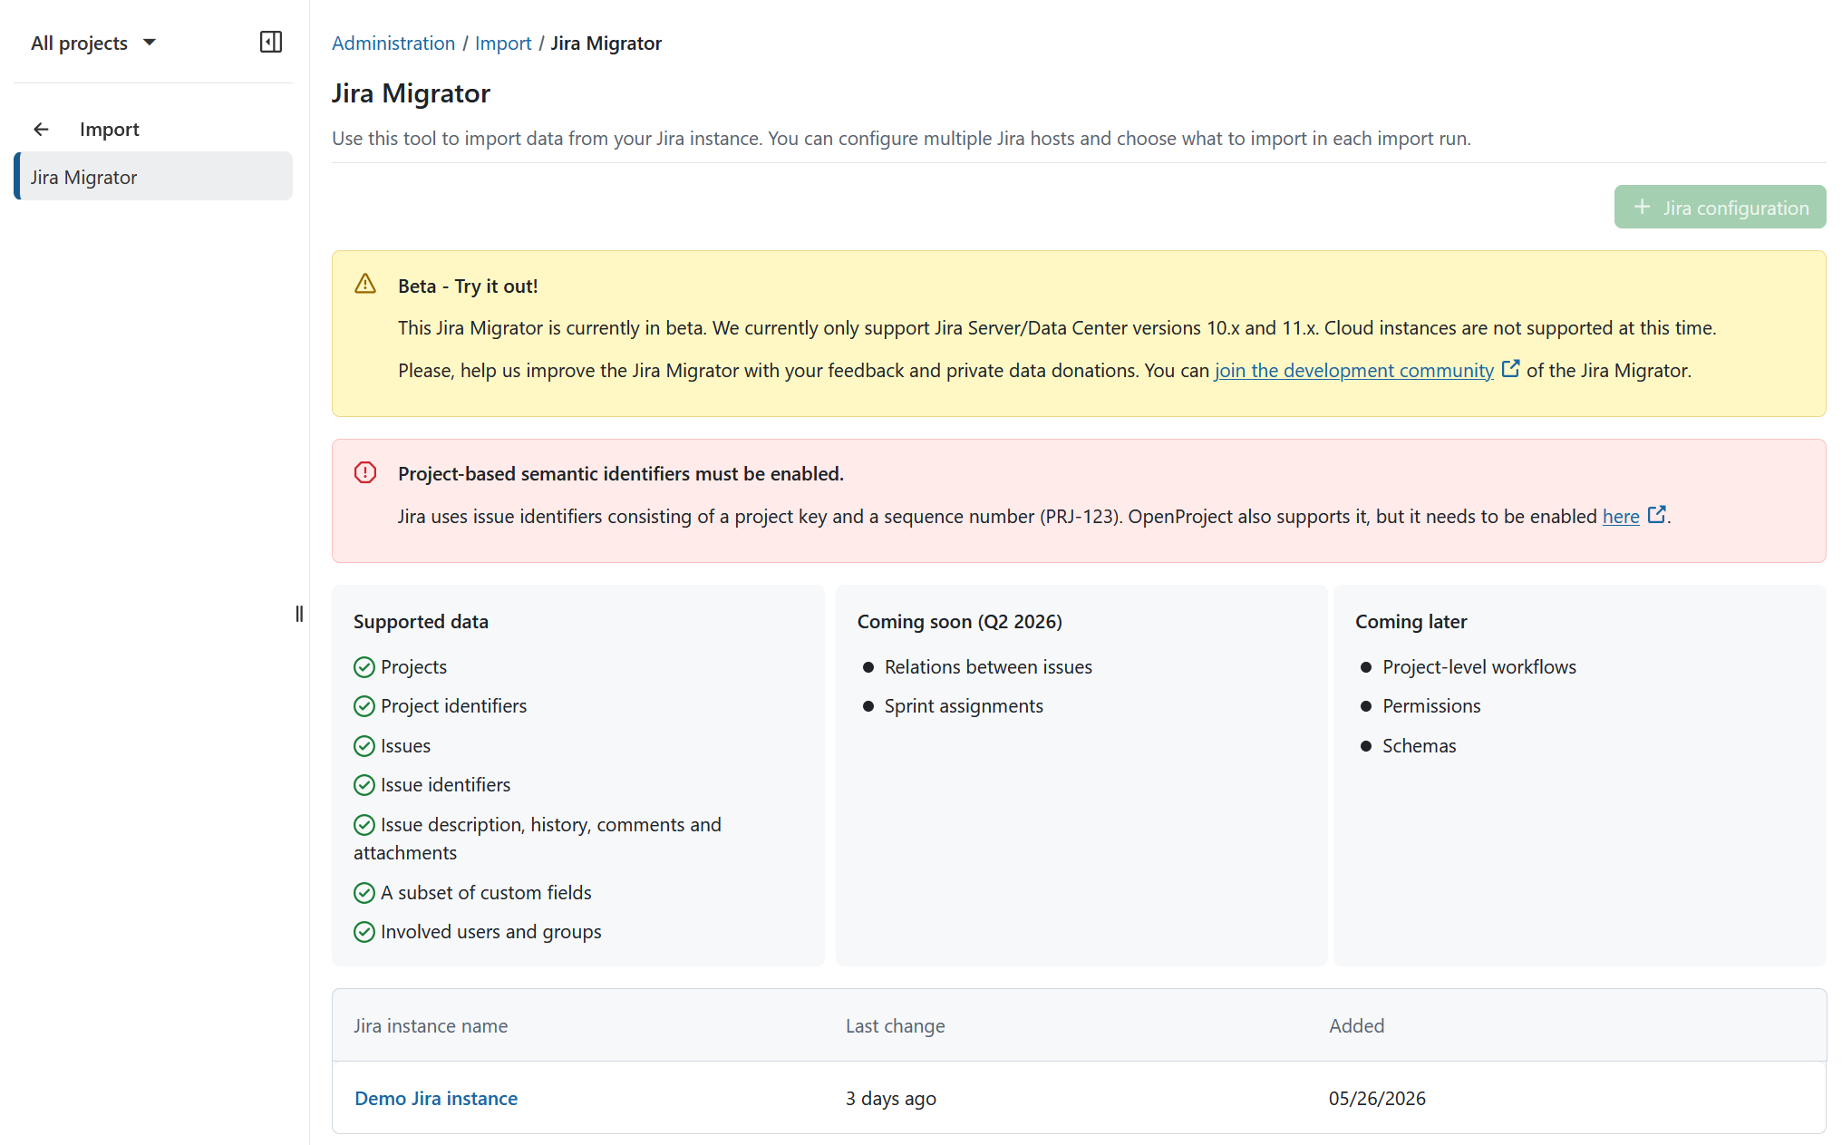
Task: Open join the development community link
Action: pos(1354,370)
